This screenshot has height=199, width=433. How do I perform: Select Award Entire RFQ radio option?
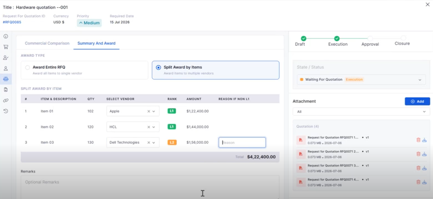click(27, 68)
